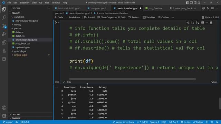Open Customize Layout icon
This screenshot has height=124, width=221.
point(199,3)
